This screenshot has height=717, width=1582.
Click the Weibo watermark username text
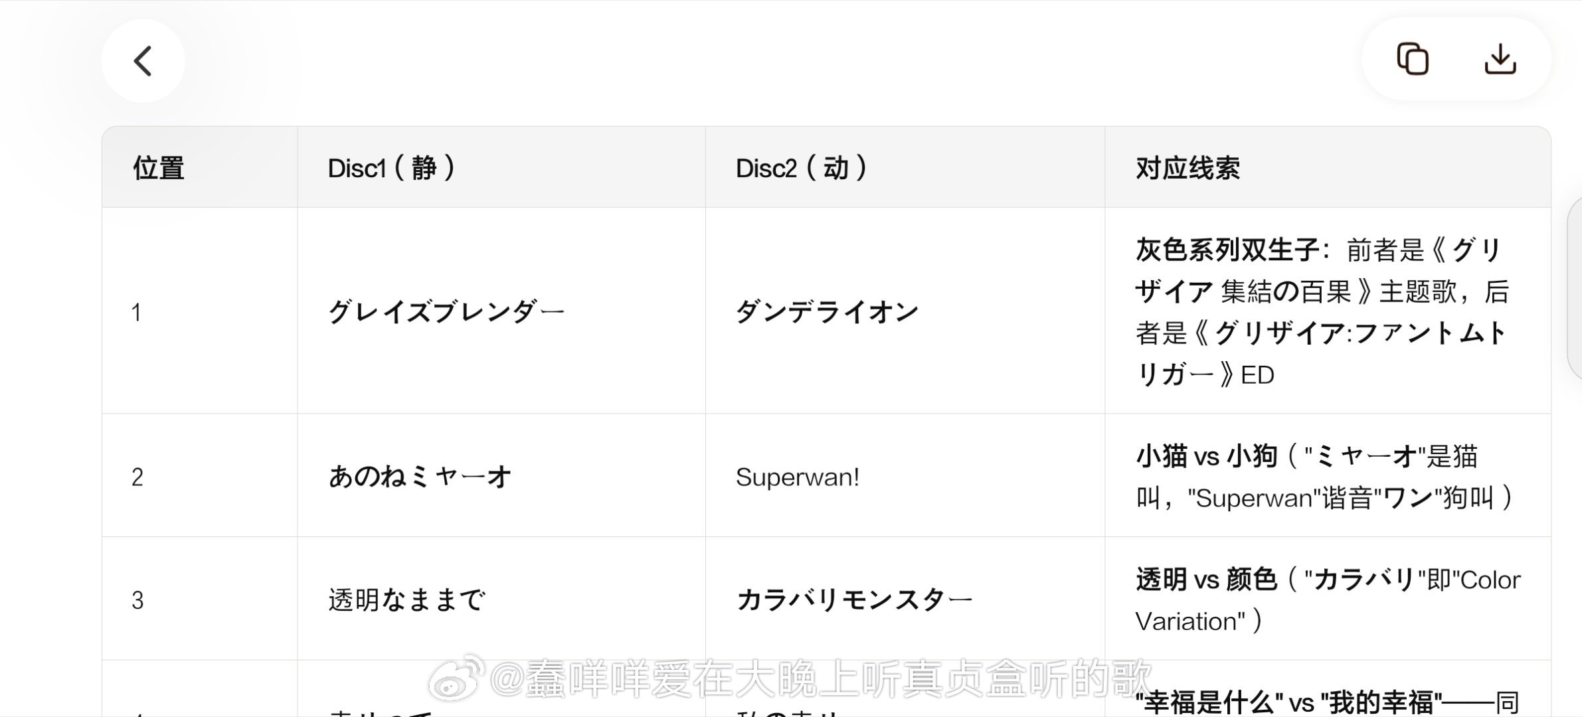(x=821, y=678)
